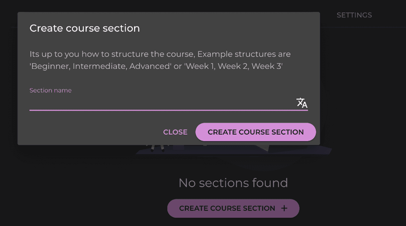Click the 'Section name' floating label
The width and height of the screenshot is (406, 226).
click(51, 90)
